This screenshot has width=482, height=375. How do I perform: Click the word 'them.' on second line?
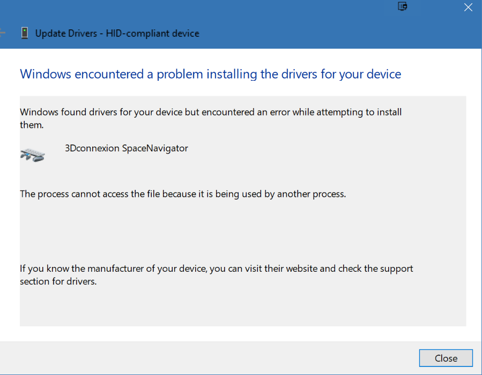32,125
